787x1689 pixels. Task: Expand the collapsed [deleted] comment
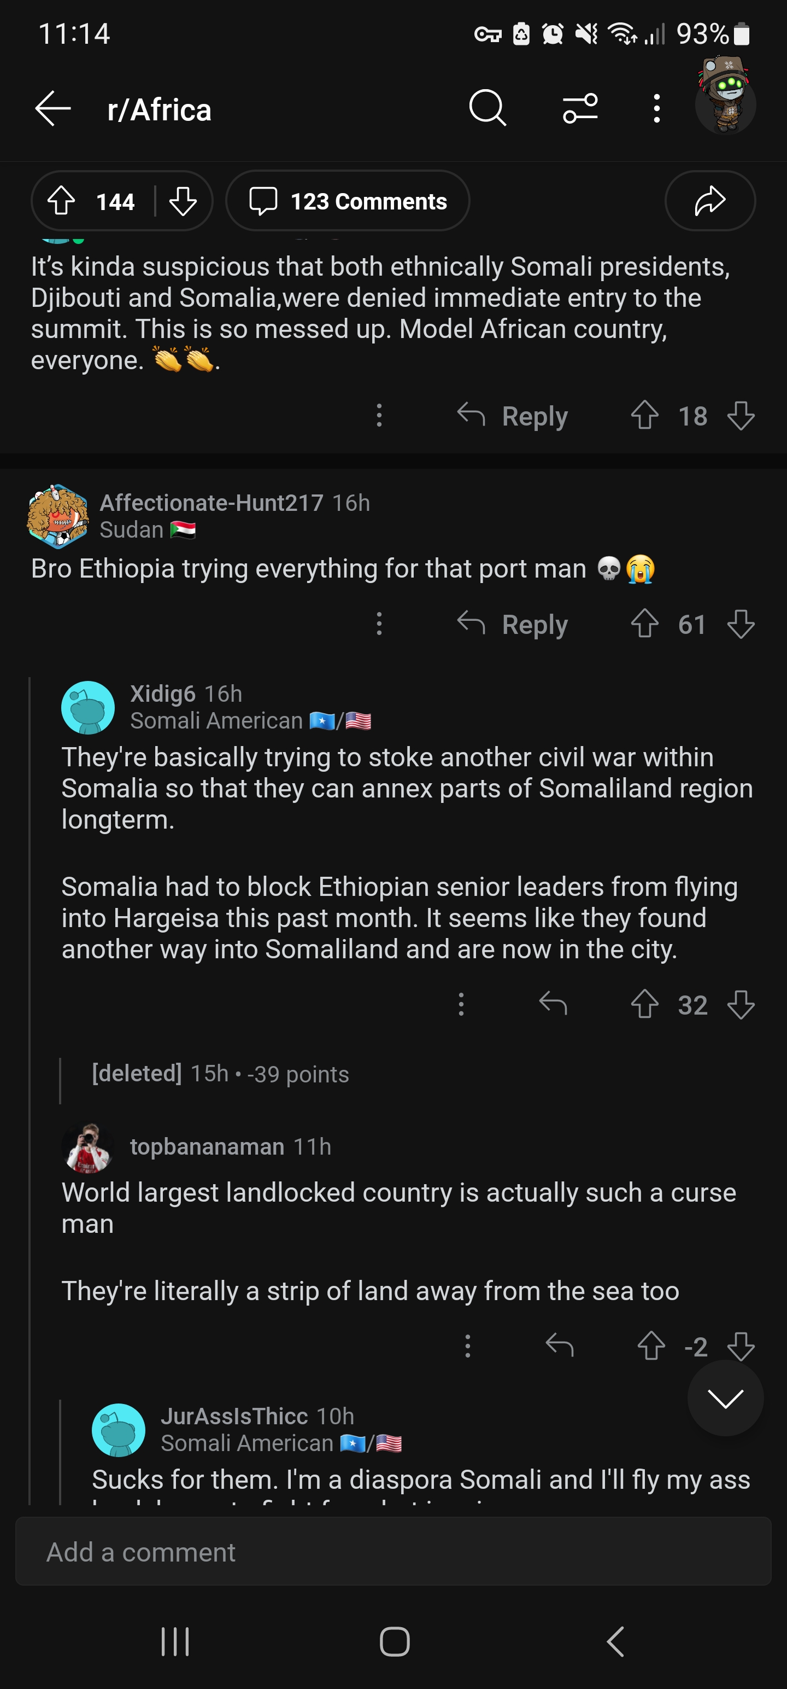pyautogui.click(x=220, y=1074)
